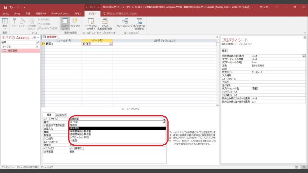Click 方向 property value 左から右方向

tap(278, 66)
